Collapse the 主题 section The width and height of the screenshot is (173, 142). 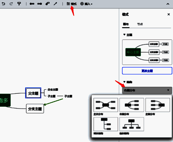(127, 35)
